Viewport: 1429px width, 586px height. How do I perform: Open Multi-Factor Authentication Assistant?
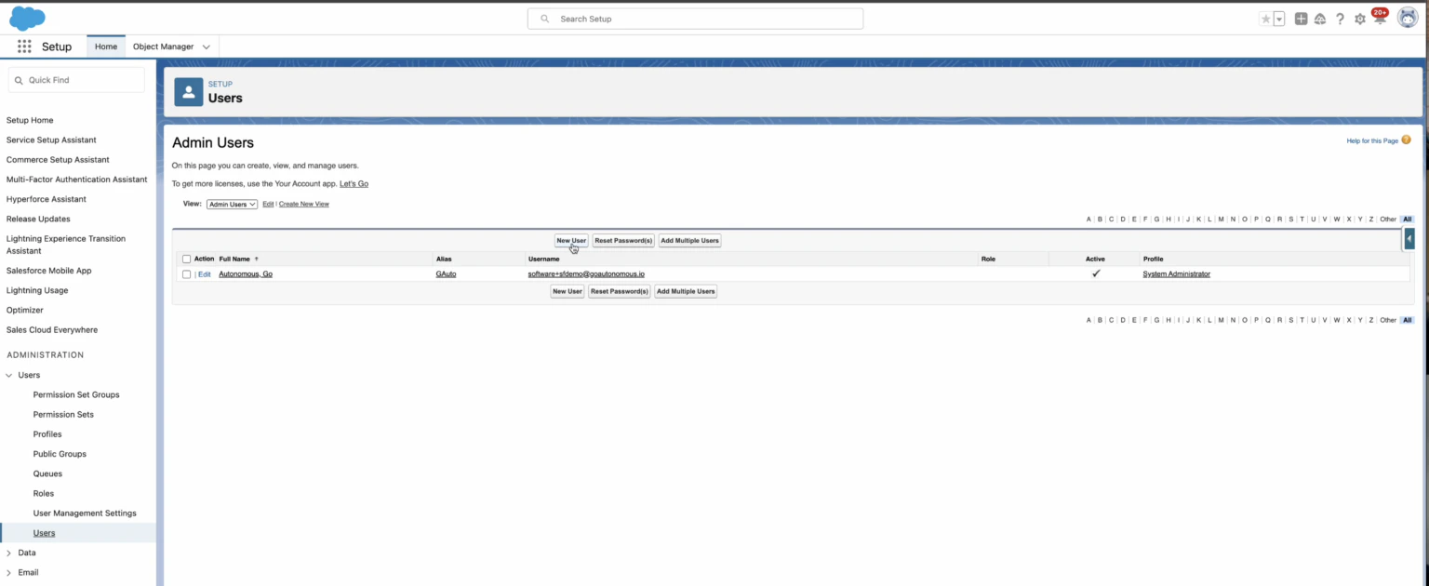(77, 180)
